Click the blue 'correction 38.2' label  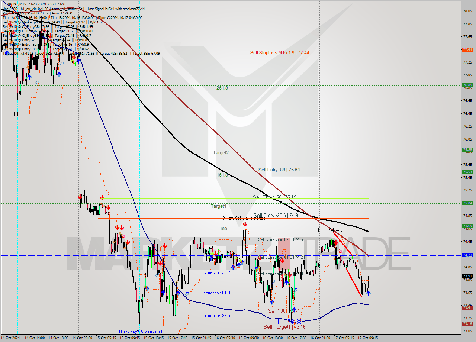click(x=217, y=272)
